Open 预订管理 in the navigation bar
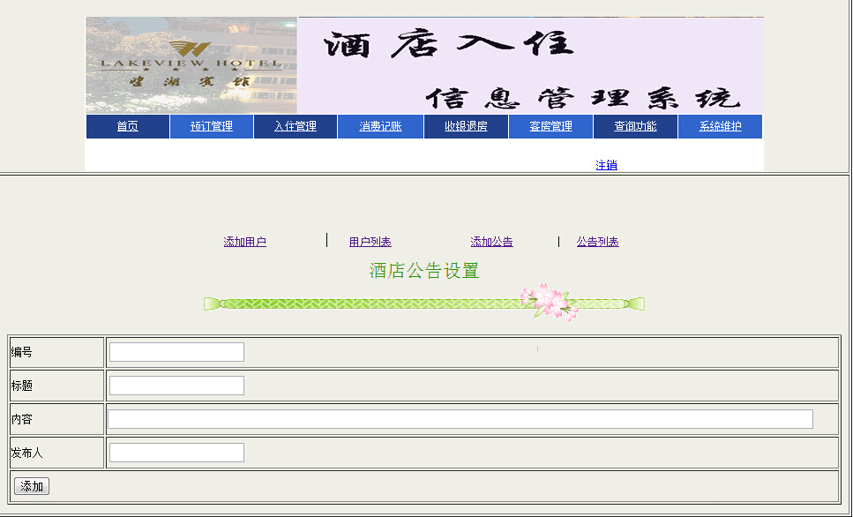Screen dimensions: 853x517 (212, 126)
